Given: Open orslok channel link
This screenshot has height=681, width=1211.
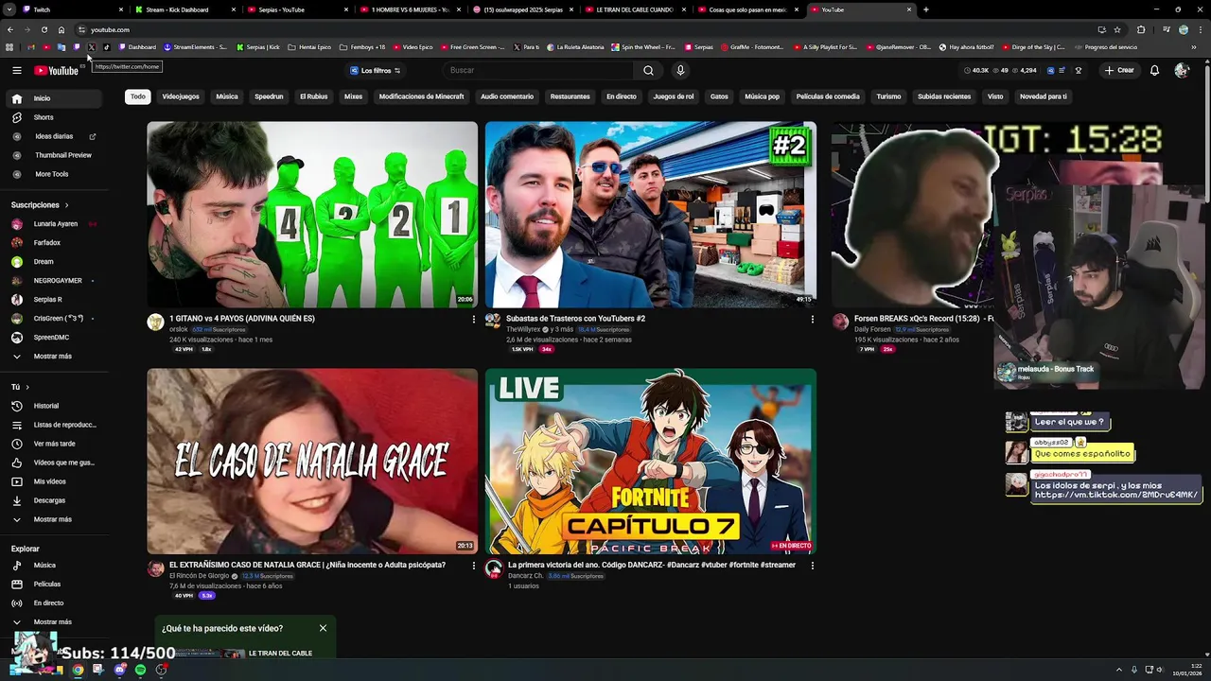Looking at the screenshot, I should pos(179,329).
